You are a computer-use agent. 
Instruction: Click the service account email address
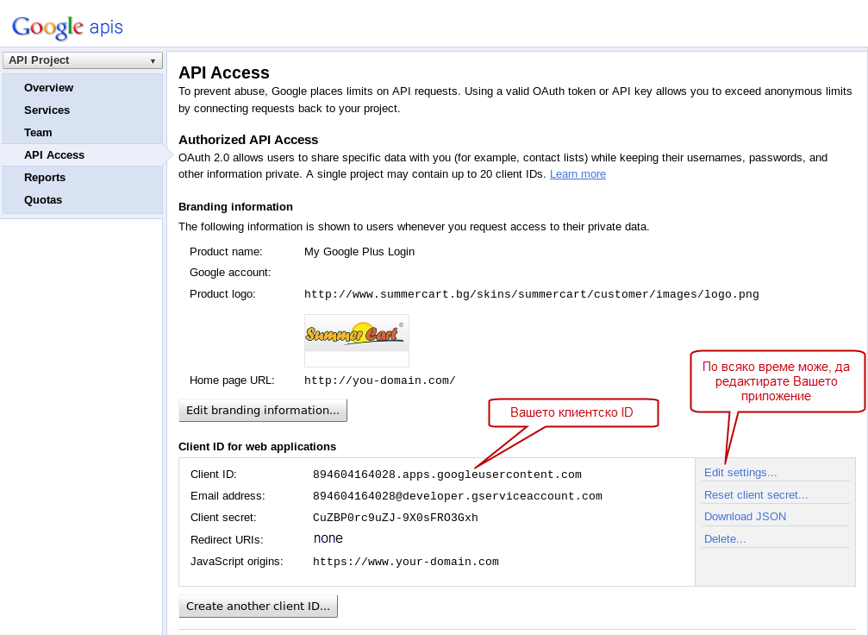(457, 496)
